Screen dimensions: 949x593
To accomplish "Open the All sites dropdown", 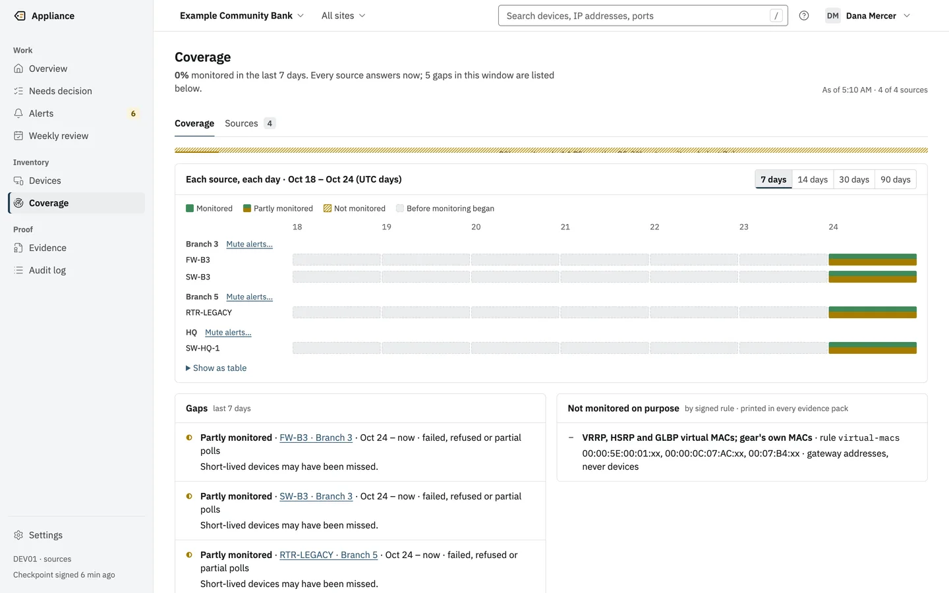I will click(343, 16).
